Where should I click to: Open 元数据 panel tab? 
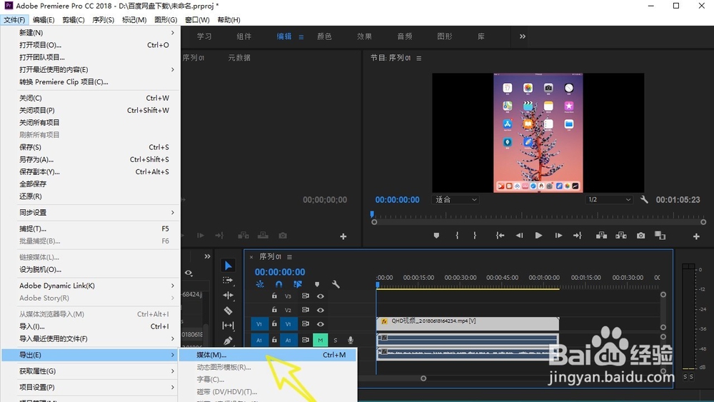(239, 58)
